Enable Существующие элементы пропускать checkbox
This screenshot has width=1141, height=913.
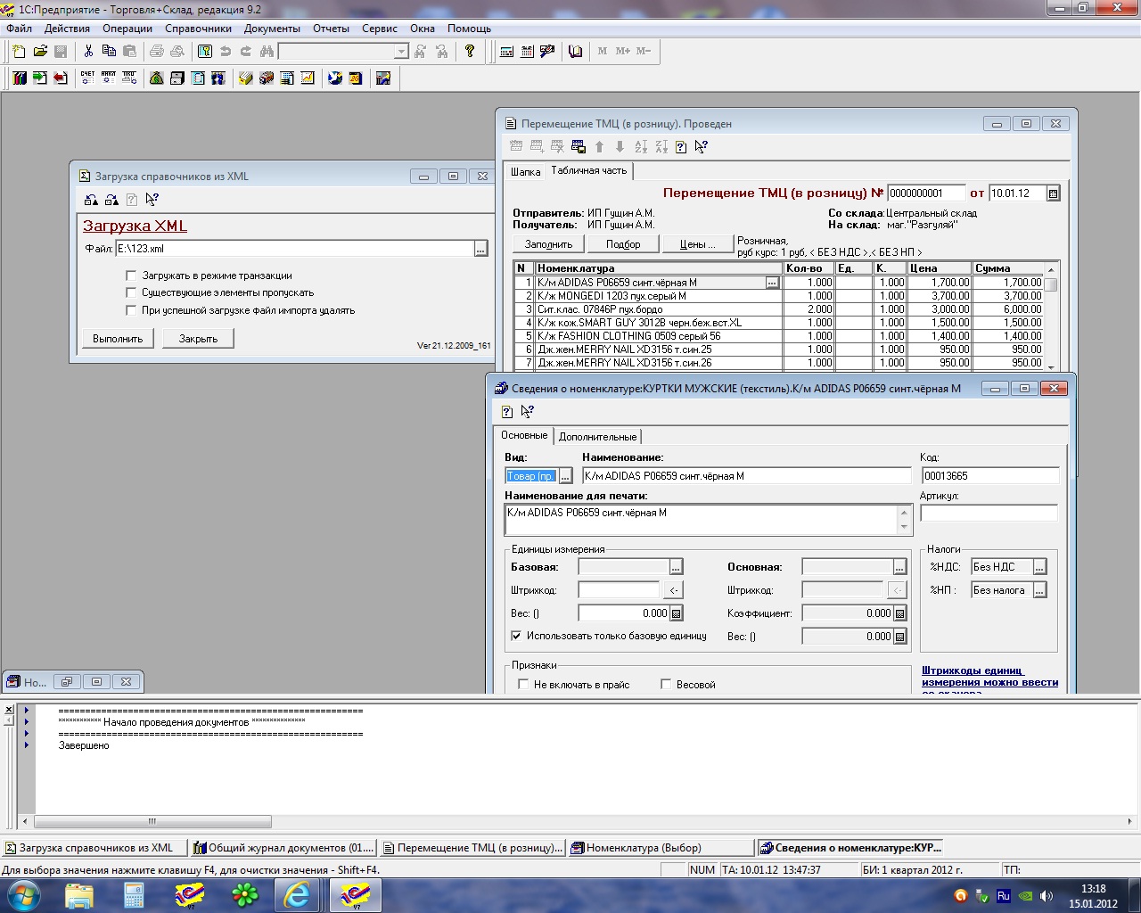click(131, 292)
